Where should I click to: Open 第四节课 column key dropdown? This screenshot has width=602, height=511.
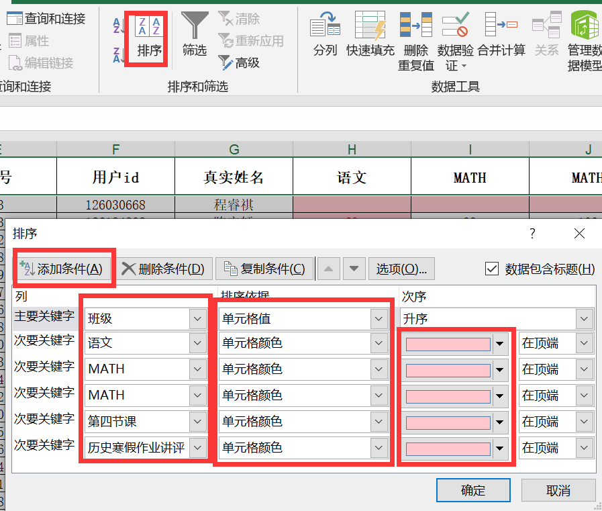pyautogui.click(x=197, y=422)
